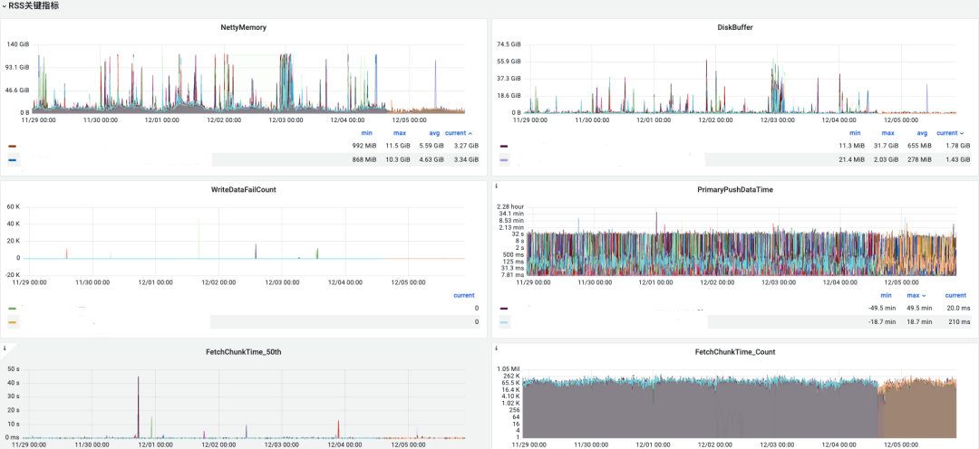Click light purple swatch in DiskBuffer legend
This screenshot has height=449, width=979.
point(504,160)
